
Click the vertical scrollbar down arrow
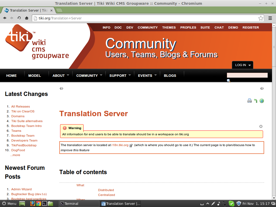click(x=274, y=198)
